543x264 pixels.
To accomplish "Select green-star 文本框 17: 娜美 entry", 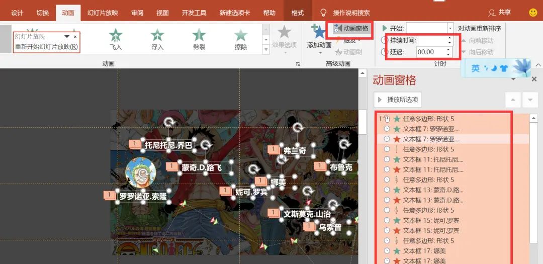I will tap(454, 250).
